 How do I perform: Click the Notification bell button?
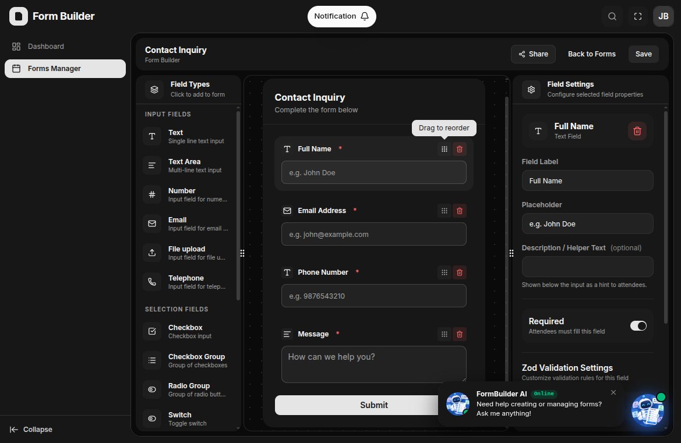(342, 16)
